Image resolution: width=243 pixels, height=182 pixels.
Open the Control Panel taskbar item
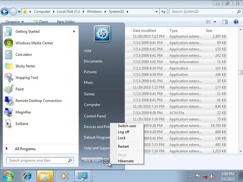[x=83, y=176]
